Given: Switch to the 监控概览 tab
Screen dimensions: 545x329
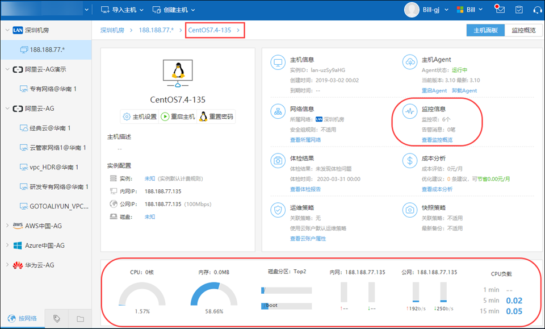Looking at the screenshot, I should [523, 30].
